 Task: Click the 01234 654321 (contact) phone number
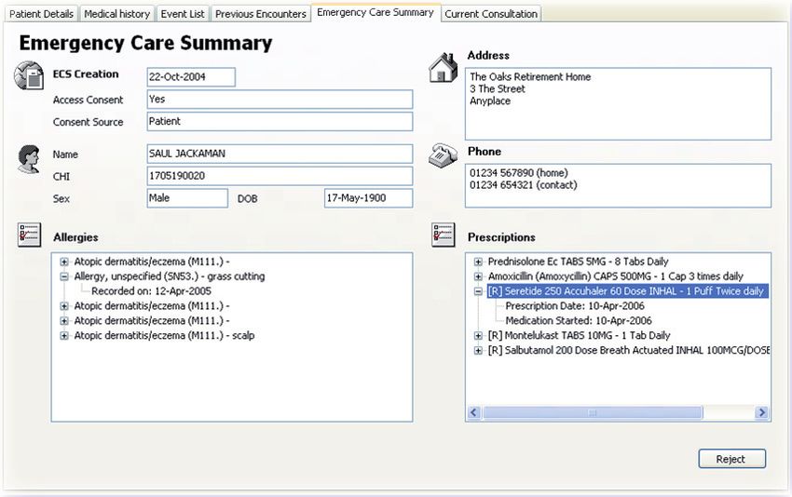pos(524,185)
